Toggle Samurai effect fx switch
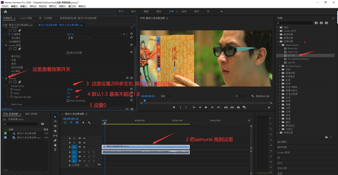338x175 pixels. coord(6,79)
